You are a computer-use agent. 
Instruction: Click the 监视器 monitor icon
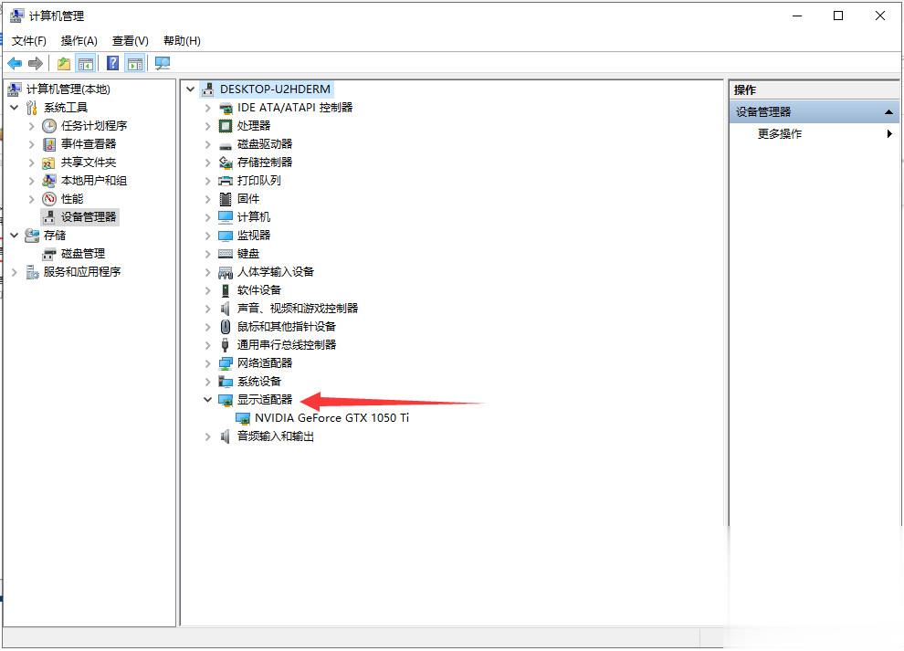(x=226, y=236)
